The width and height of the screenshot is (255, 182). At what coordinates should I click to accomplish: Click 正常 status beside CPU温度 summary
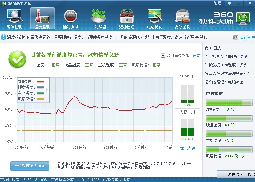(55, 65)
